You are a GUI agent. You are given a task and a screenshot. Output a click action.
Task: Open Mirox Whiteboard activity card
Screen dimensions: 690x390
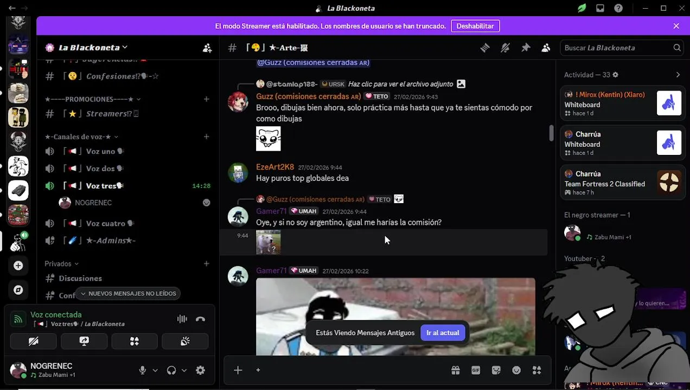[x=622, y=103]
